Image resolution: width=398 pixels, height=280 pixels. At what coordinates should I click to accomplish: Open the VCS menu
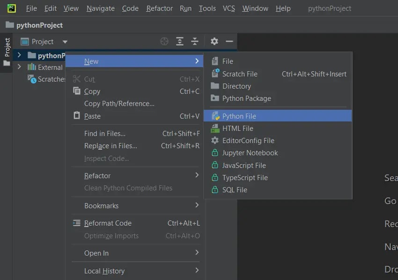pyautogui.click(x=229, y=8)
